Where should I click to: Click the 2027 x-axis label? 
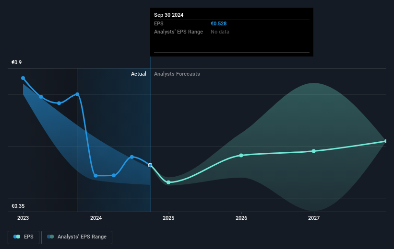(314, 218)
